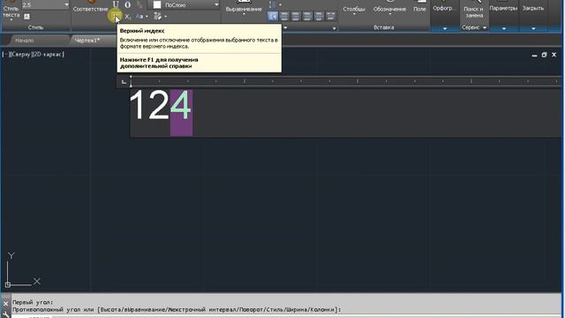Open the 2.5 text height dropdown
Viewport: 565px width, 318px height.
66,4
